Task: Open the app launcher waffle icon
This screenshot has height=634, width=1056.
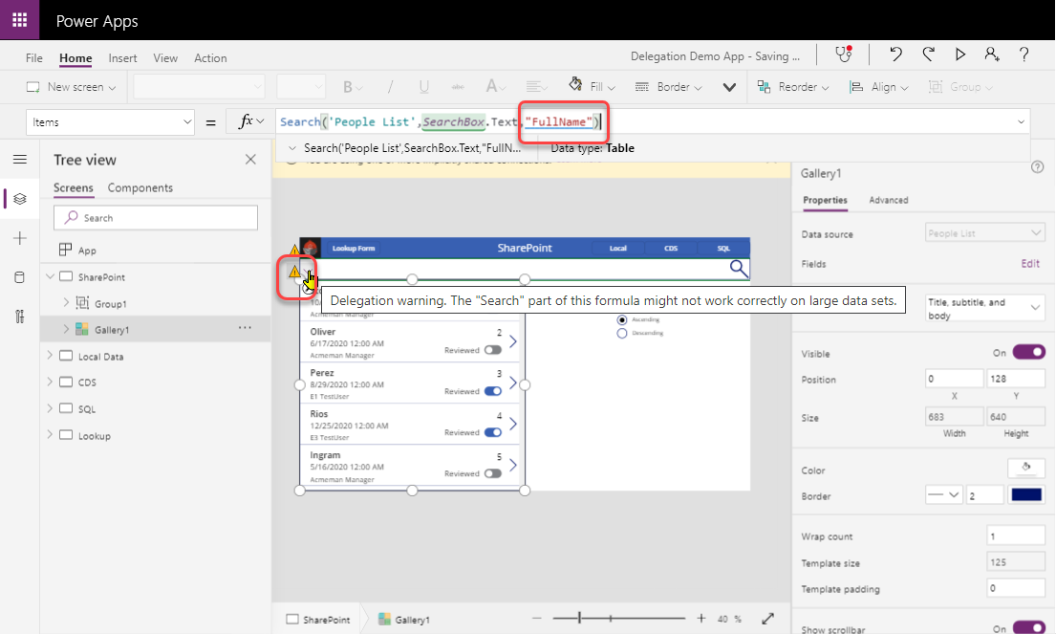Action: coord(19,19)
